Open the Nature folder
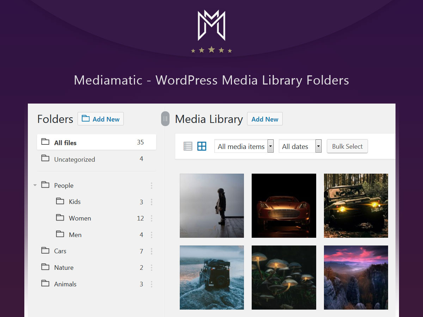 (x=97, y=268)
